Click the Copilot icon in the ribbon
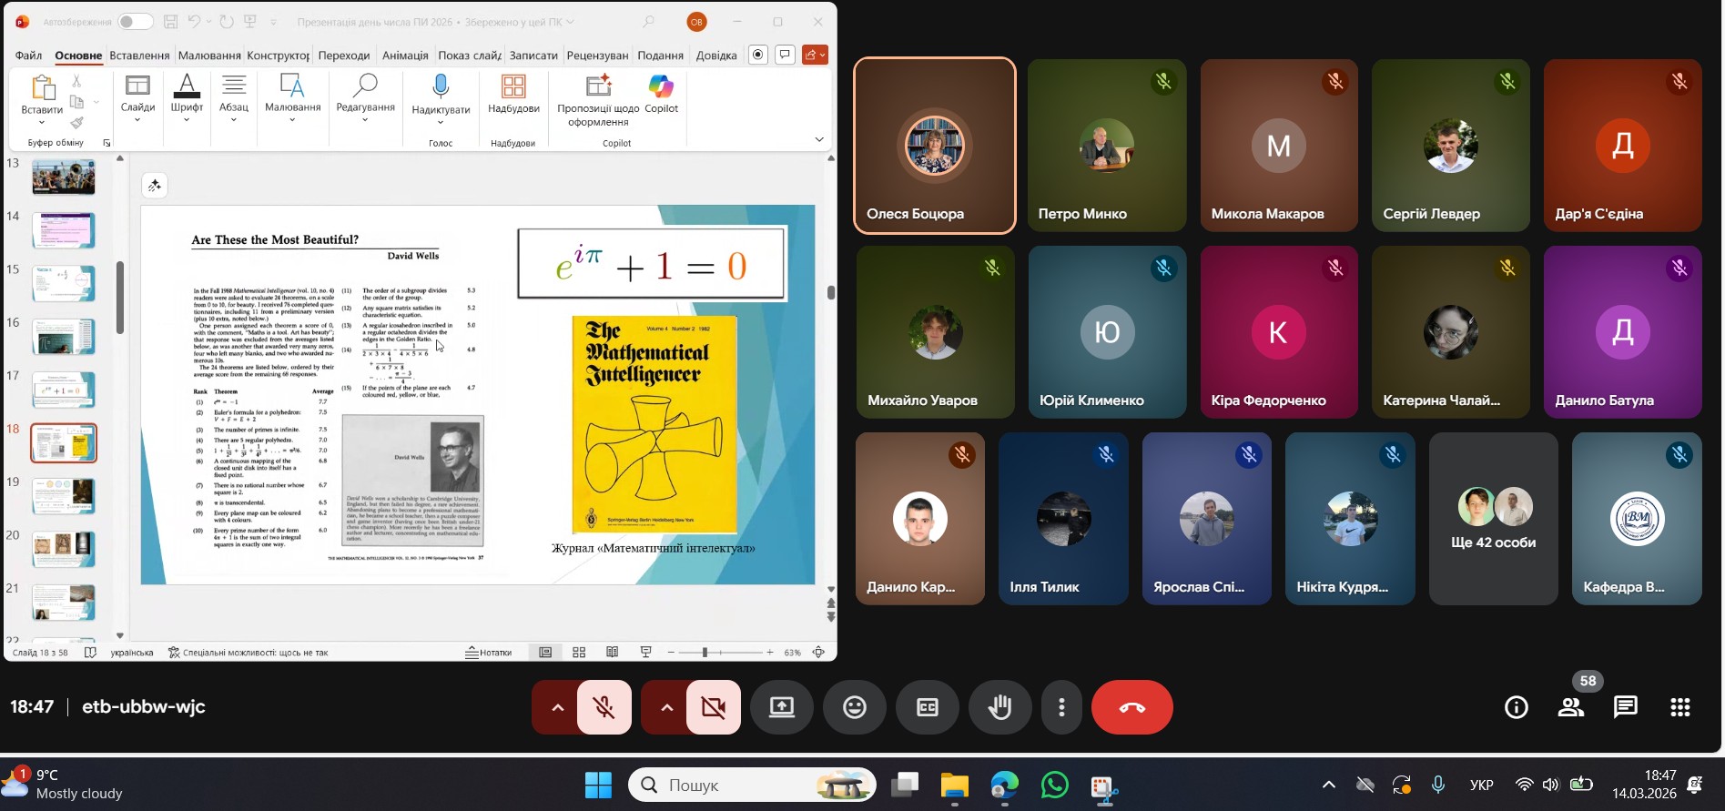Screen dimensions: 1725x811 (661, 87)
